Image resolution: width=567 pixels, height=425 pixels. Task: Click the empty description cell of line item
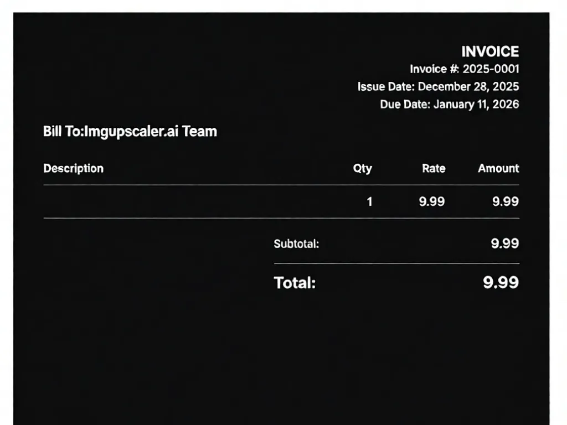pyautogui.click(x=166, y=201)
